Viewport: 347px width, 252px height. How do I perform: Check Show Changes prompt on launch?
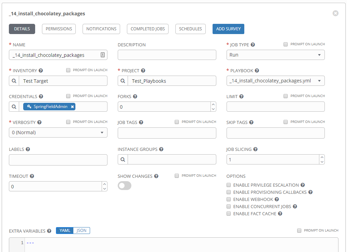[177, 176]
